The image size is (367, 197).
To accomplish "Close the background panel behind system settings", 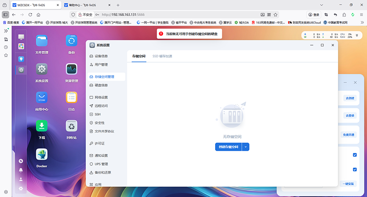I will [x=355, y=82].
